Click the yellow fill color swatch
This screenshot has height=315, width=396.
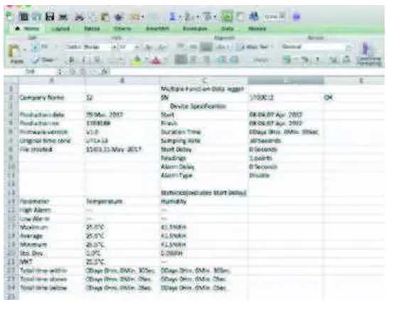(137, 60)
